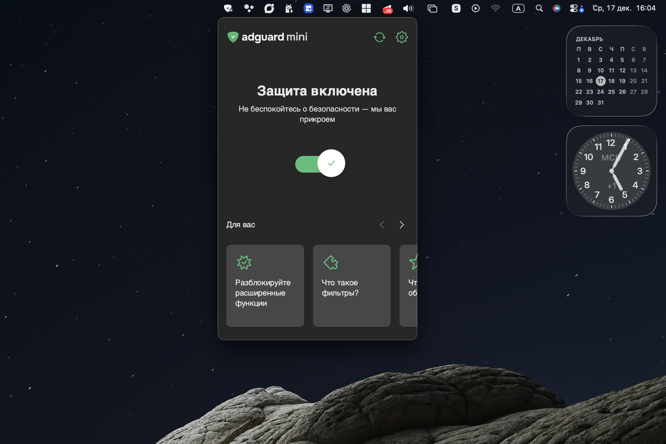The width and height of the screenshot is (666, 444).
Task: Click the puzzle piece icon on the filters card
Action: pos(331,262)
